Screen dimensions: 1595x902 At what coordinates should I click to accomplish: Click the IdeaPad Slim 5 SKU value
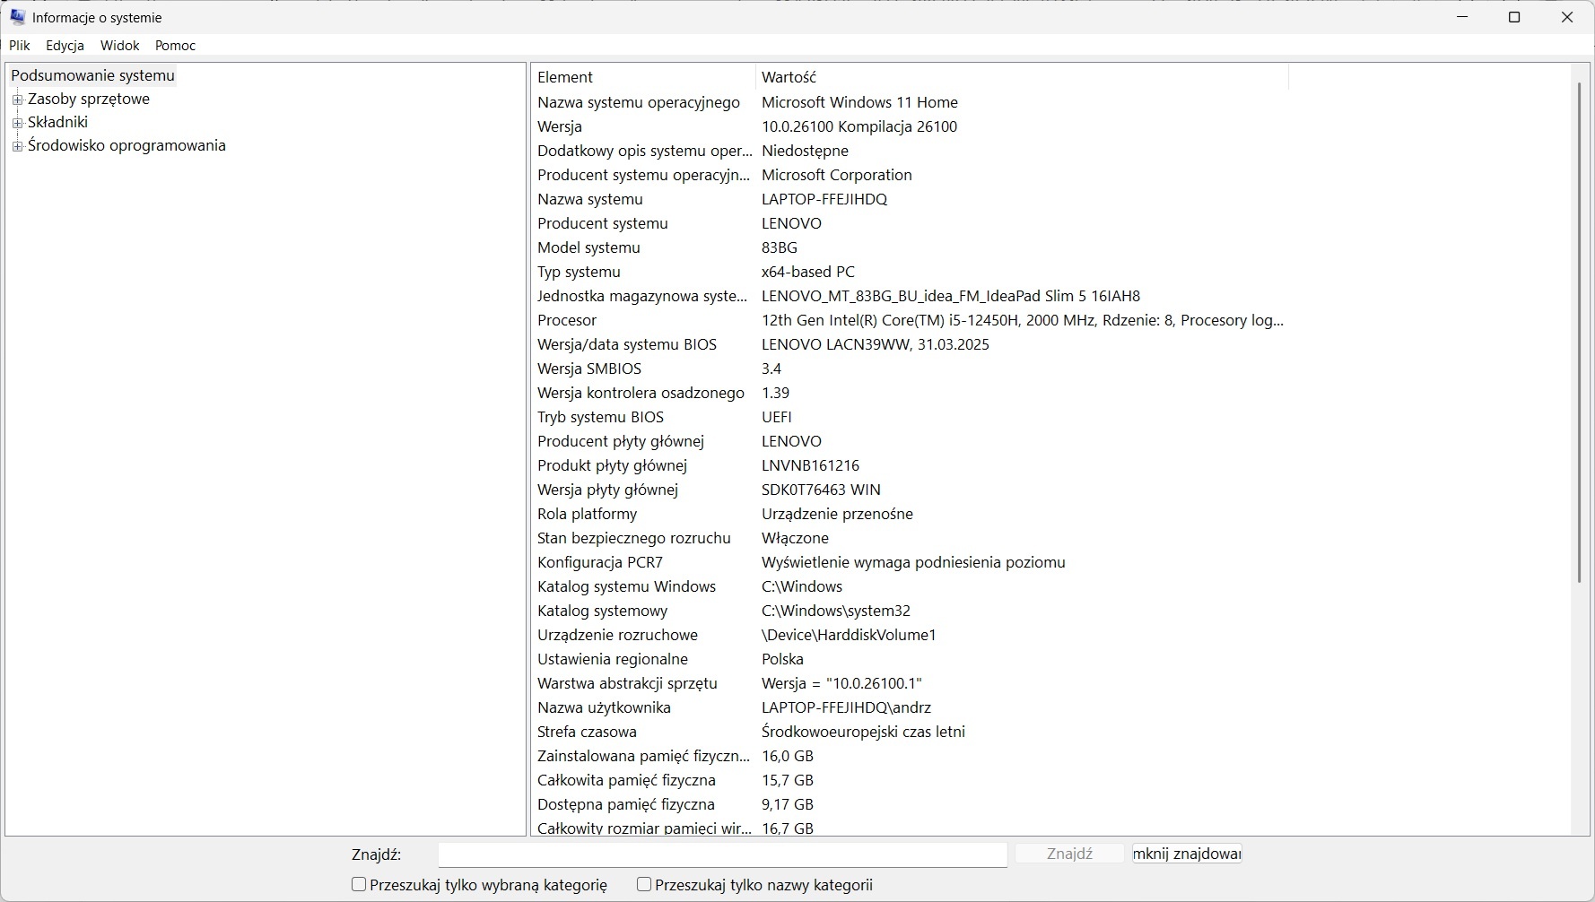951,296
